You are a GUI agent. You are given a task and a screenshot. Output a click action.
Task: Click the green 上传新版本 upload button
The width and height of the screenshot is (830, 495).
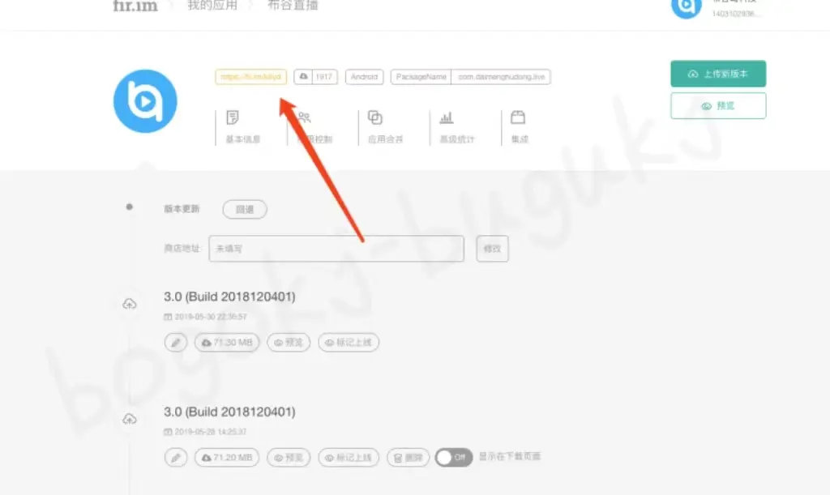click(718, 74)
